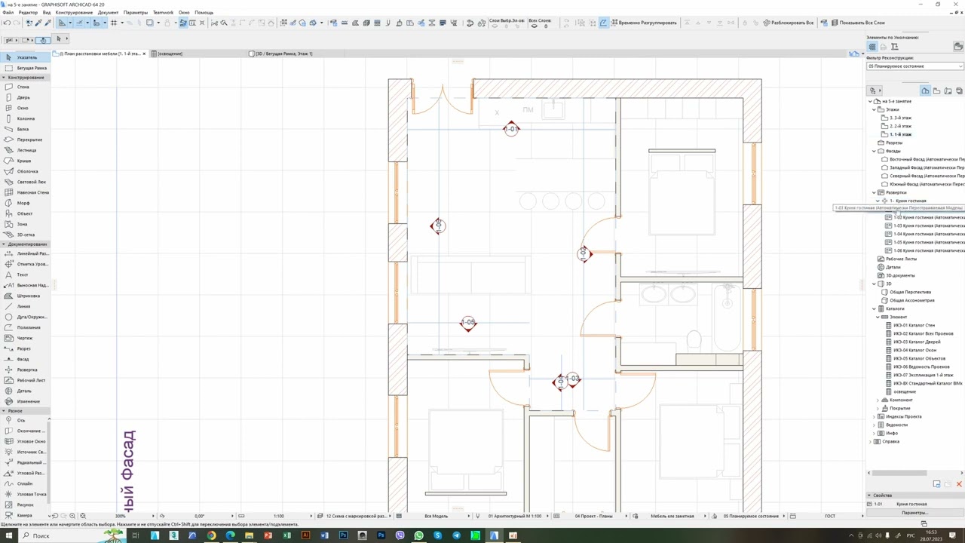Switch to the [освещение] tab
Screen dimensions: 965x543
(170, 54)
